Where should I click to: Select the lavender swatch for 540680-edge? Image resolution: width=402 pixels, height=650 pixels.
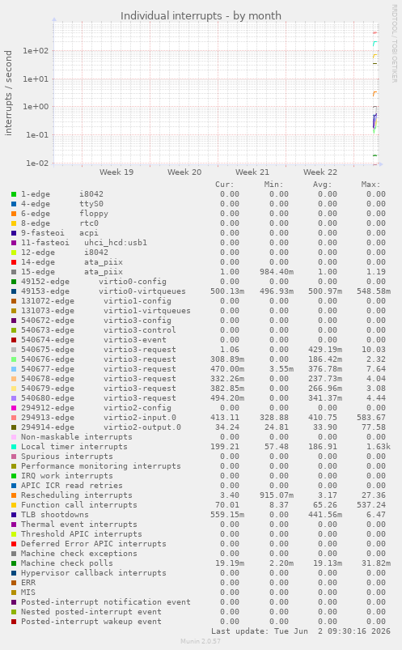14,398
